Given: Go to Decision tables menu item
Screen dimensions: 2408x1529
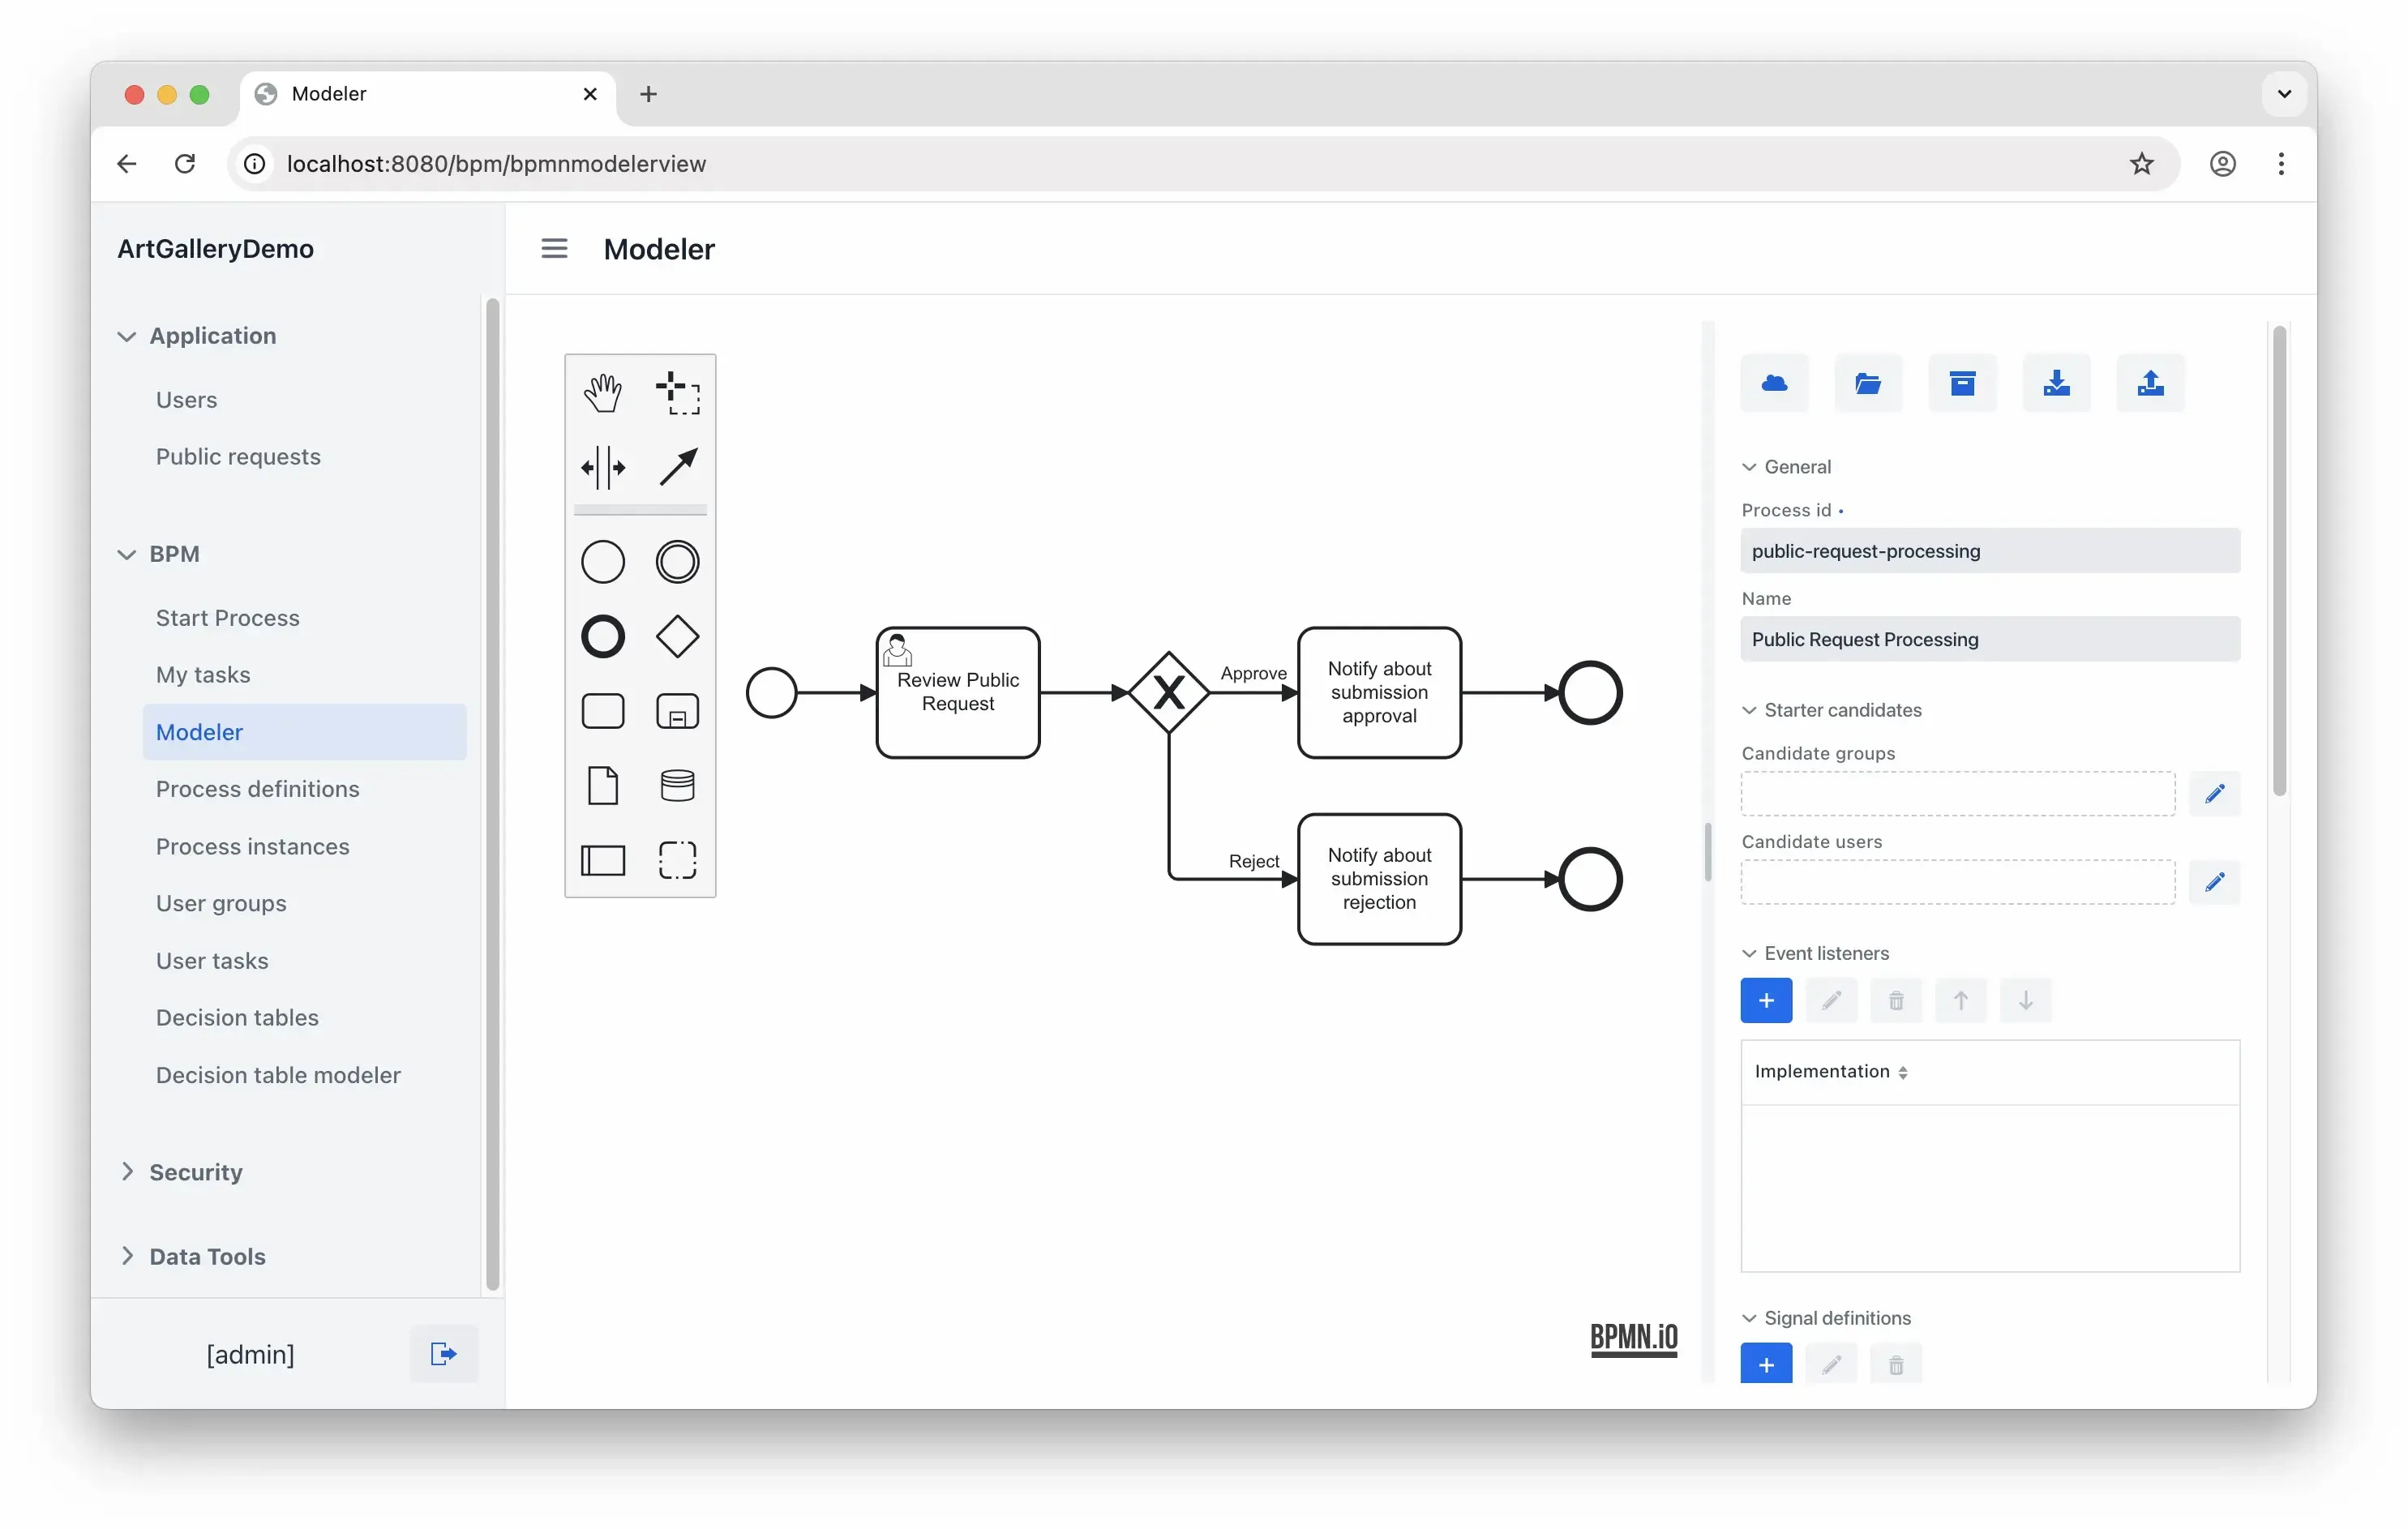Looking at the screenshot, I should (x=237, y=1017).
